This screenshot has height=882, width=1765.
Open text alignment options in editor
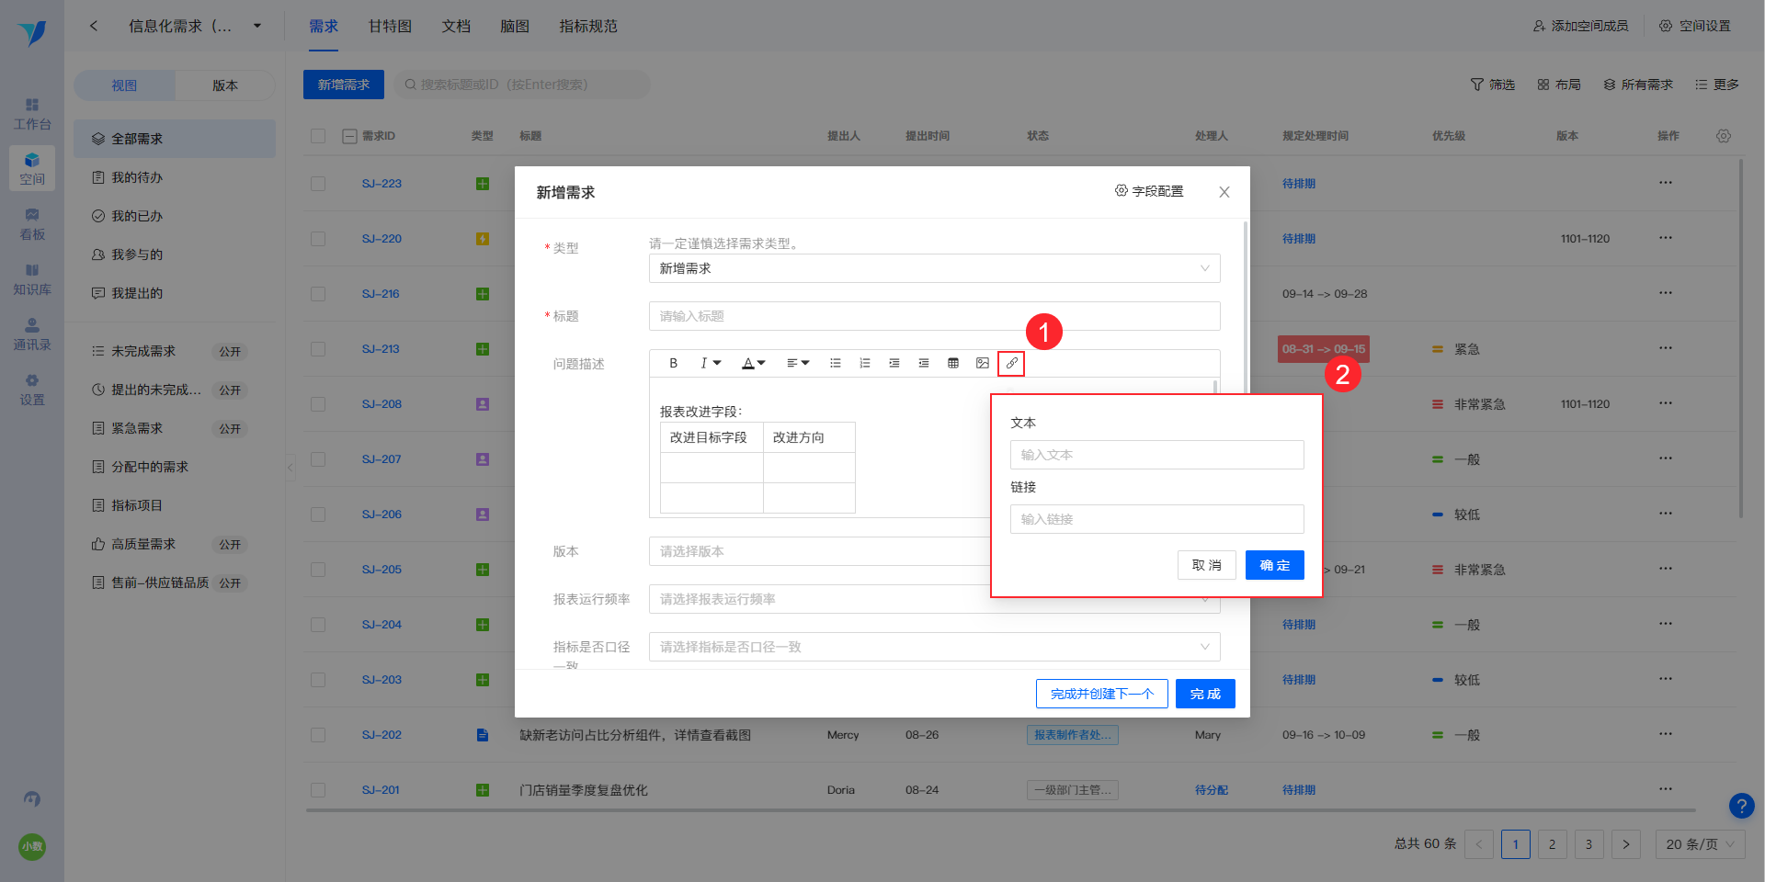tap(798, 363)
